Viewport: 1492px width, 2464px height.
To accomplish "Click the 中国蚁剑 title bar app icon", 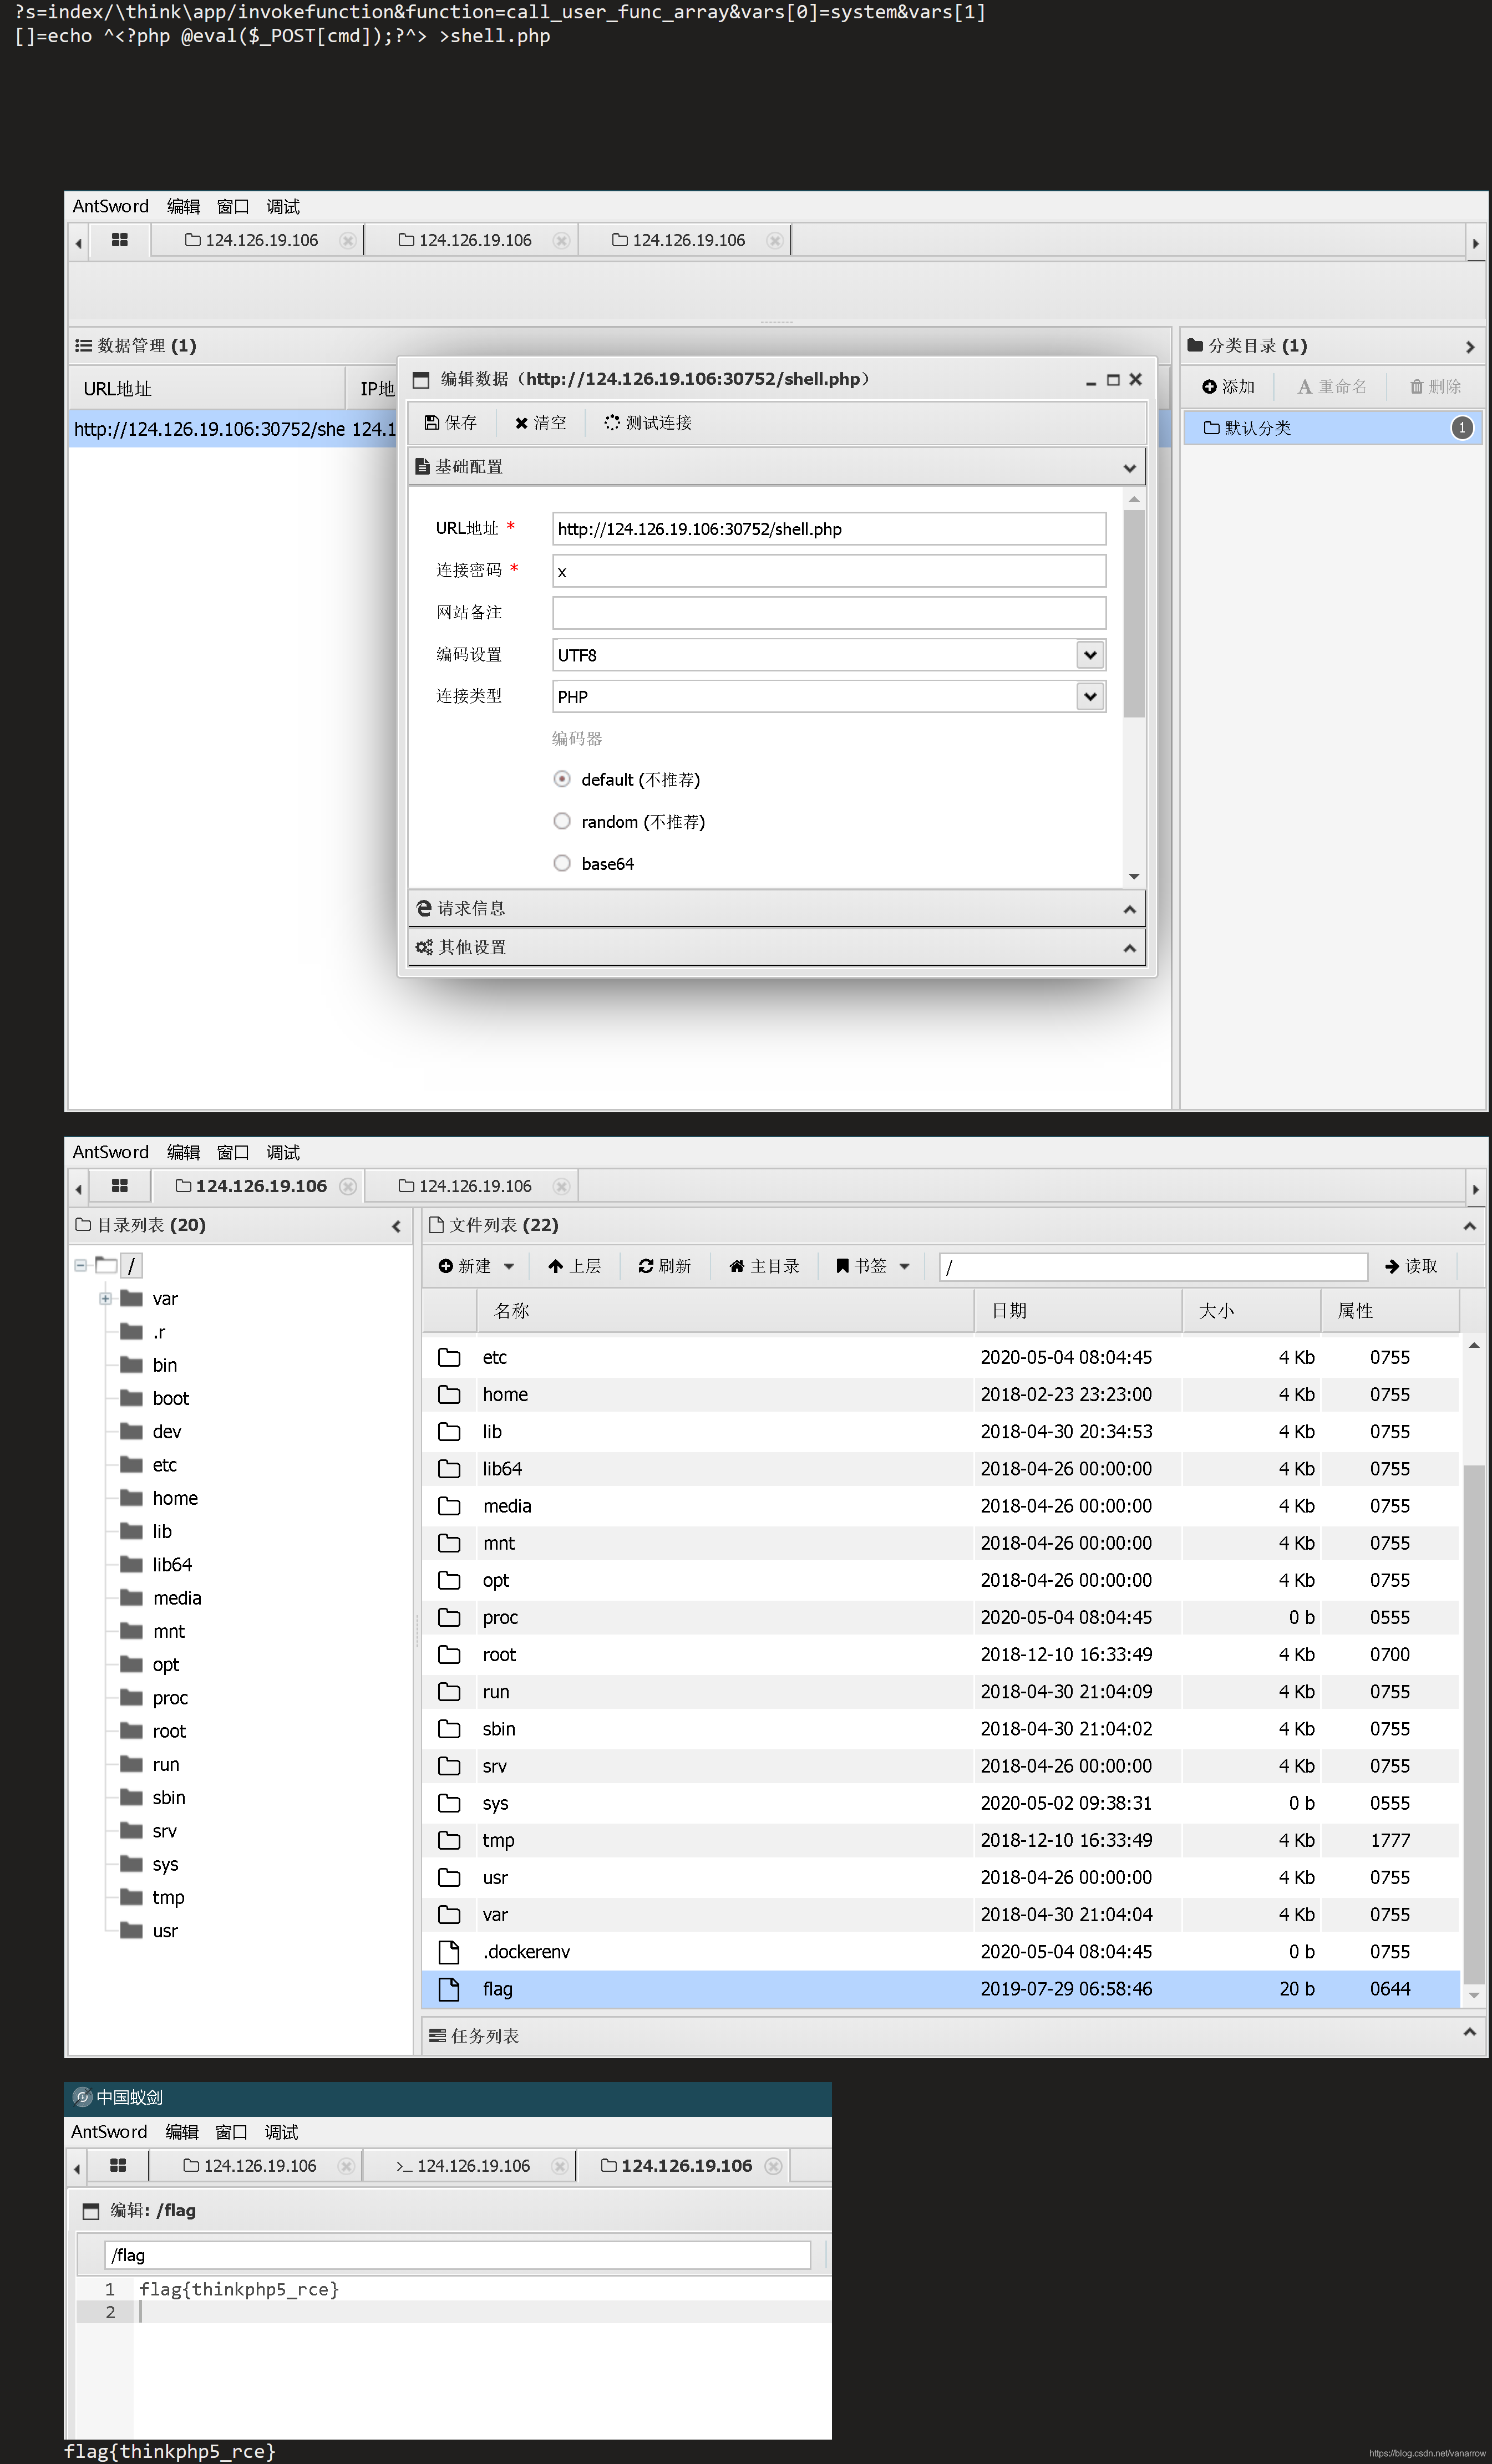I will coord(82,2097).
